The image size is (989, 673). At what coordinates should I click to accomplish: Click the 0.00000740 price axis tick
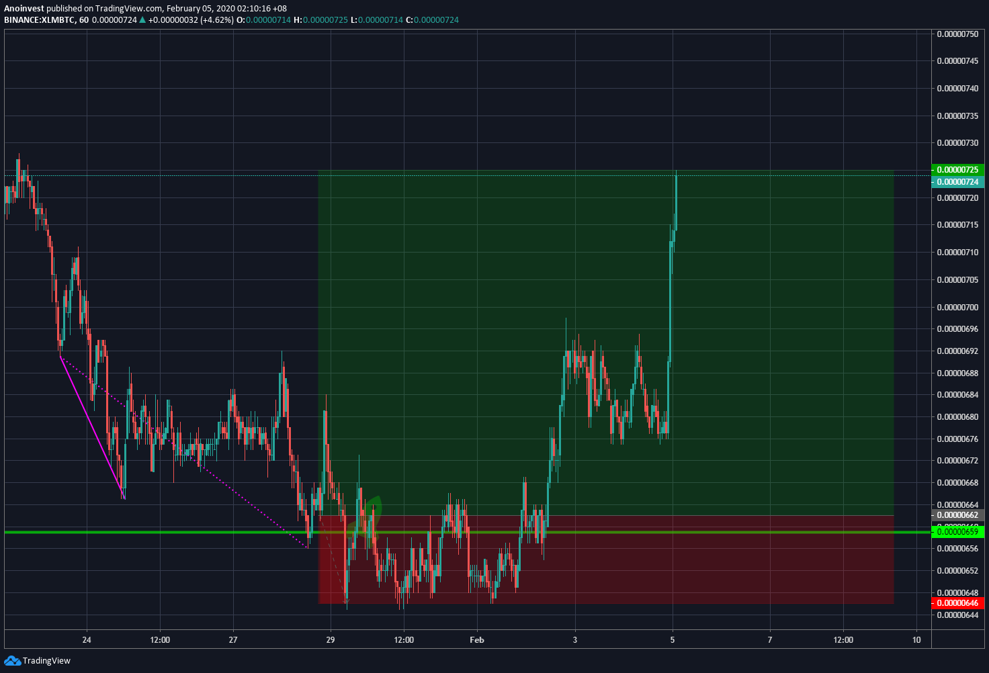click(x=957, y=88)
